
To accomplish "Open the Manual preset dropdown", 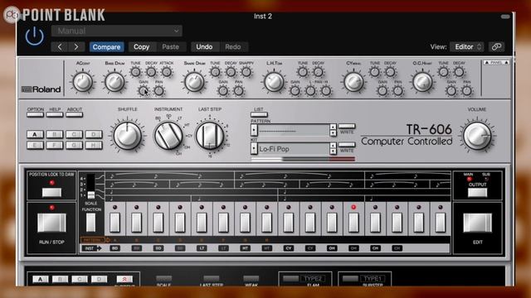I will [117, 31].
